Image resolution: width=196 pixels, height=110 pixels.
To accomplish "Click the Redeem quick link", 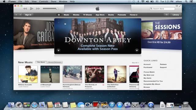I will pos(163,64).
